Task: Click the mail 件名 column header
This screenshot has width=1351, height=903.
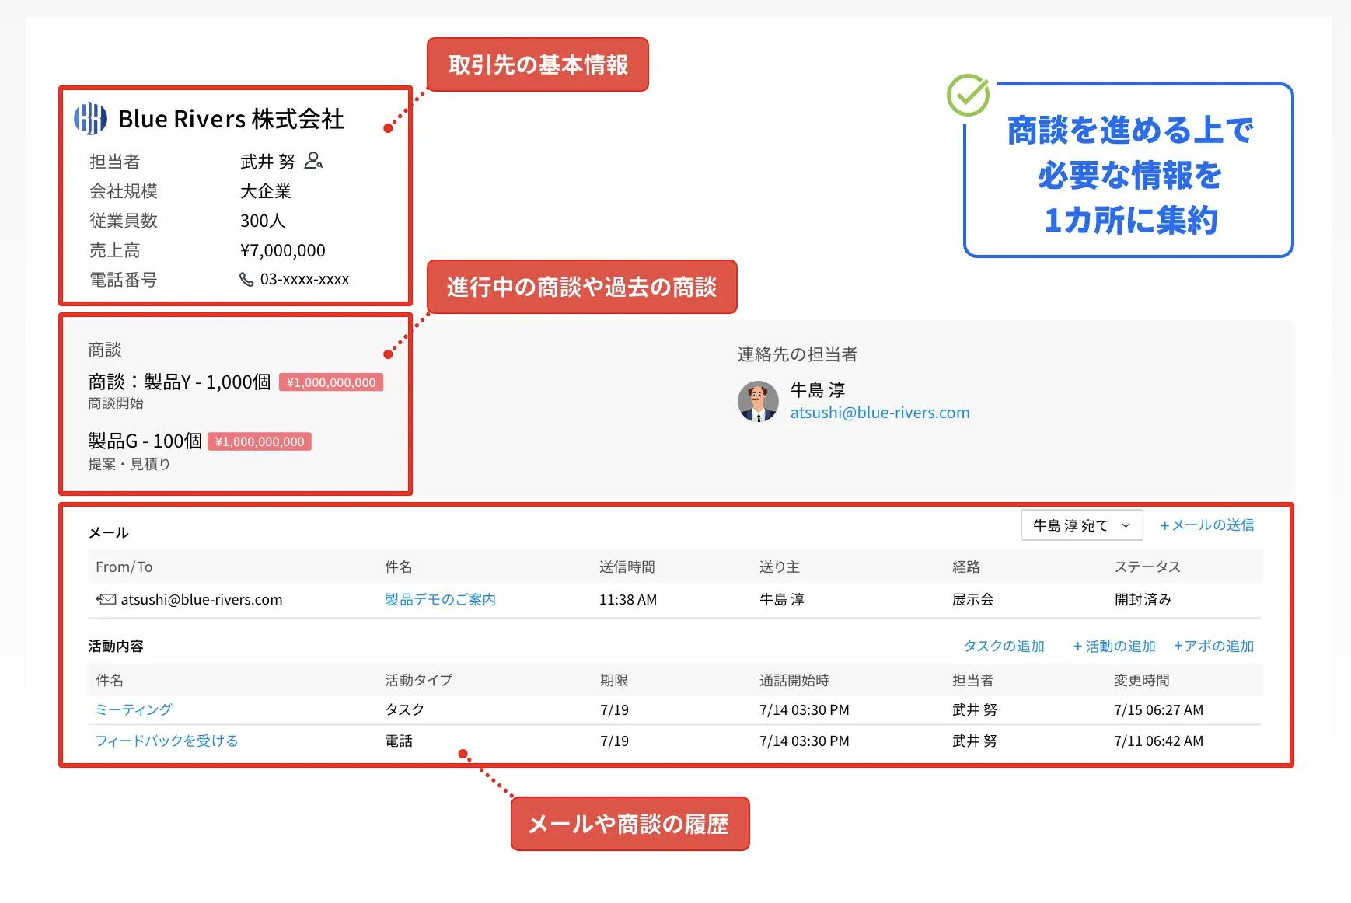Action: pyautogui.click(x=399, y=567)
